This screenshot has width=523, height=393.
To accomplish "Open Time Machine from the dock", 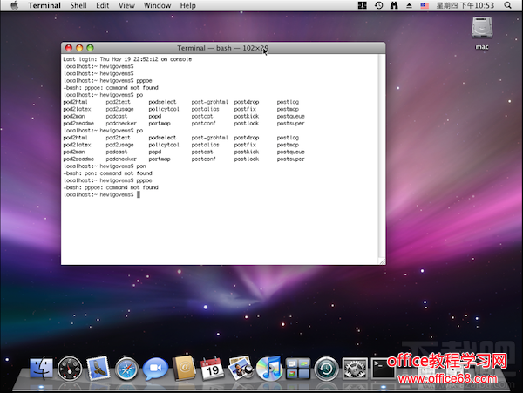I will 326,369.
